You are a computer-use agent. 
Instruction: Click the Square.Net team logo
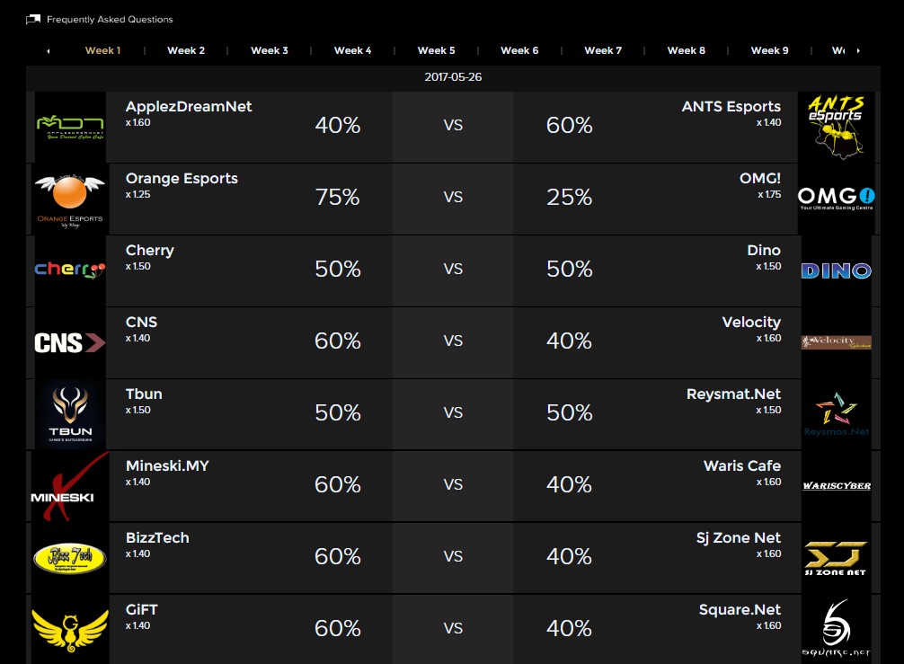[x=836, y=629]
